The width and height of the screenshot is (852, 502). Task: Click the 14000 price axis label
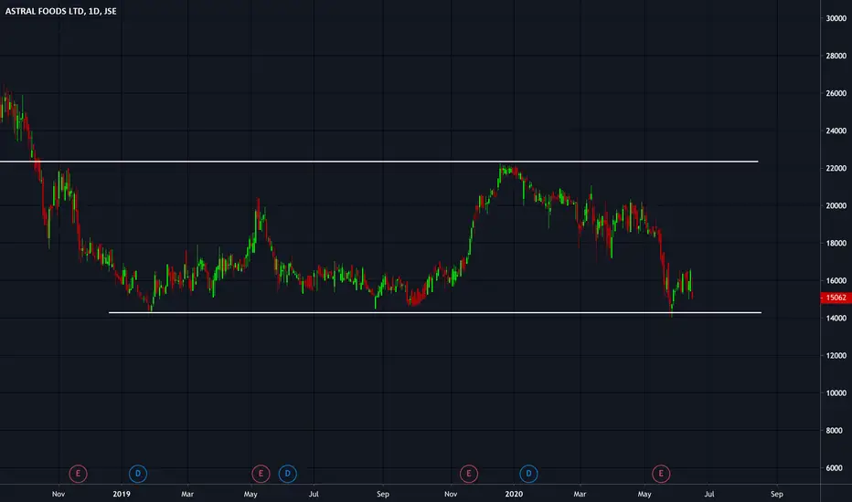pos(836,318)
